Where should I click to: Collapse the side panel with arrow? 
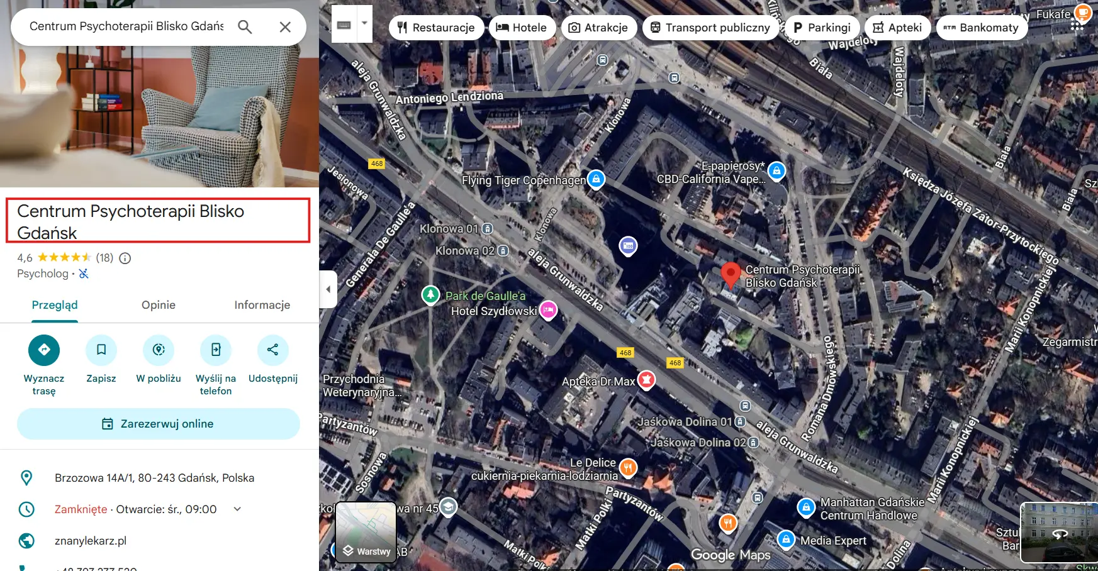coord(328,289)
